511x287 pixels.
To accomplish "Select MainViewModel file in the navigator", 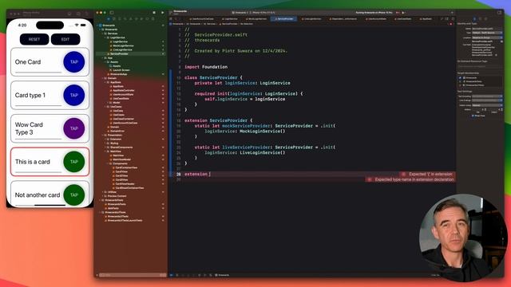I will pos(121,159).
